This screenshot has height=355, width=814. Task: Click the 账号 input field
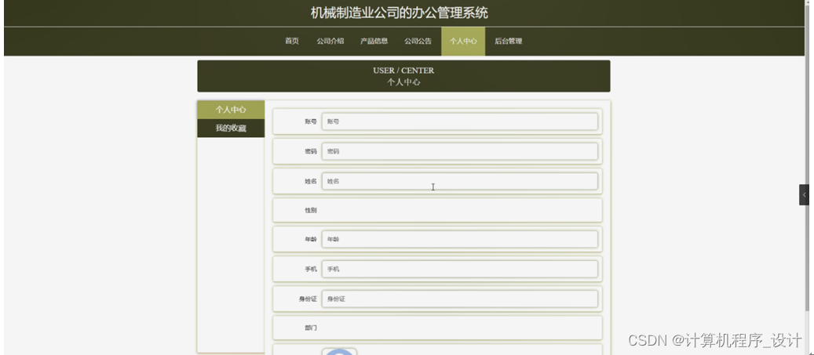coord(459,121)
